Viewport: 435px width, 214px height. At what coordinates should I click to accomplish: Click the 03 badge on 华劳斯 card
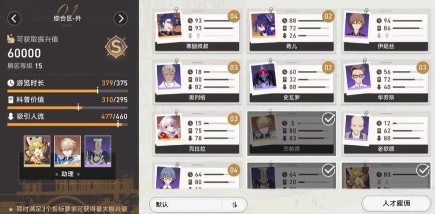point(422,68)
